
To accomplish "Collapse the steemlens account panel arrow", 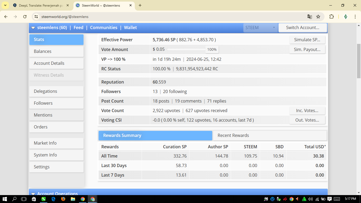I will point(33,28).
